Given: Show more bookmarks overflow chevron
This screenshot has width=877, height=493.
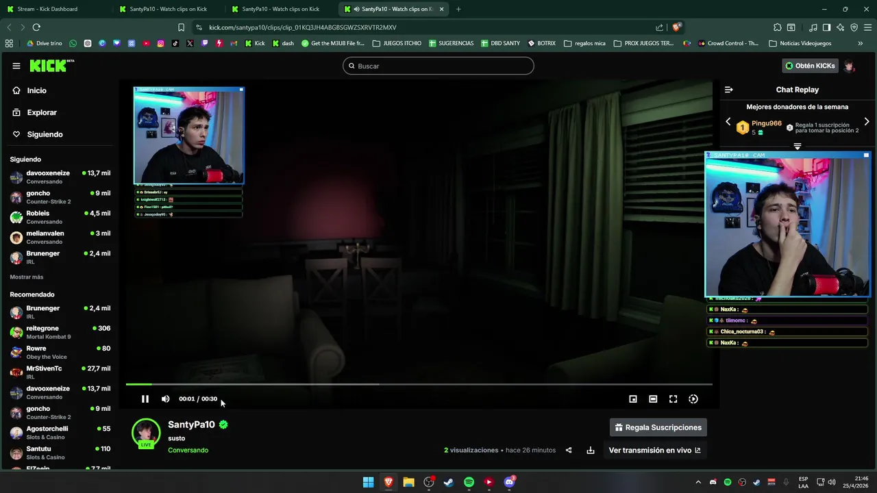Looking at the screenshot, I should pos(861,43).
